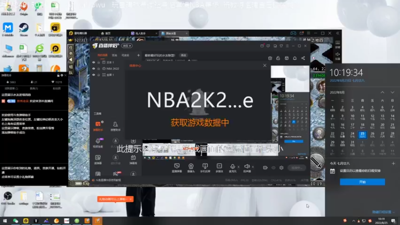Collapse emulator sidebar double arrow
The width and height of the screenshot is (400, 225).
click(x=337, y=33)
